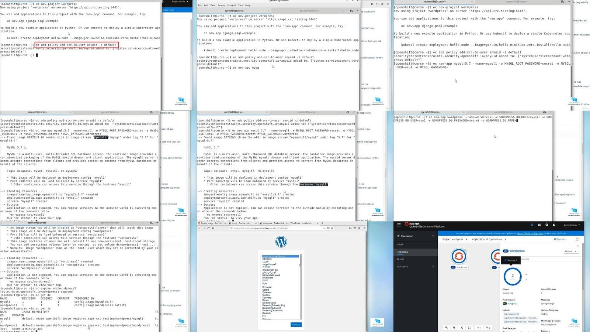Click the Red Hat OpenShift Container Platform logo
This screenshot has width=590, height=332.
click(424, 225)
